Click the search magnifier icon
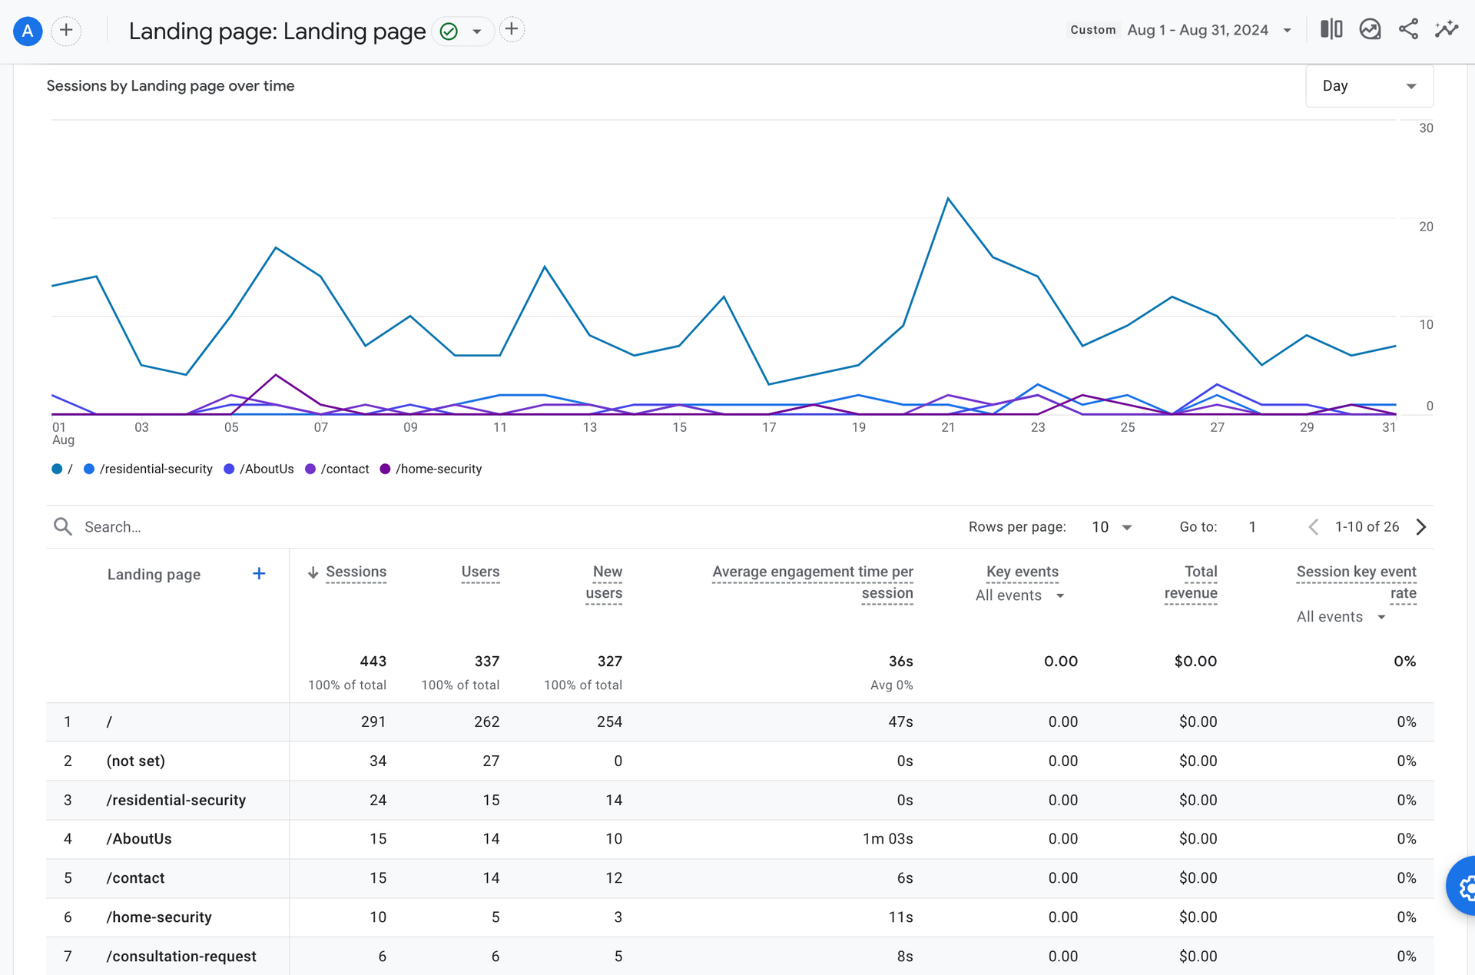 63,527
